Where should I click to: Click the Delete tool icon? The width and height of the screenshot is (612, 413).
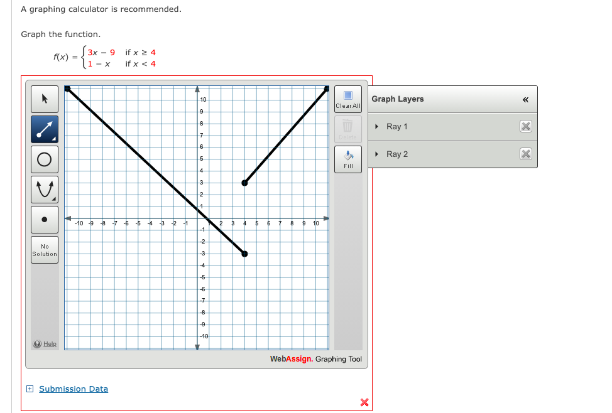(x=347, y=127)
